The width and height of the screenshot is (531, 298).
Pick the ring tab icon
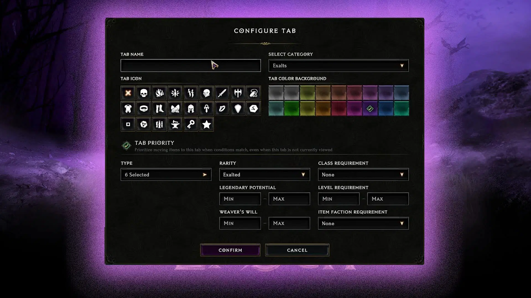(x=222, y=109)
